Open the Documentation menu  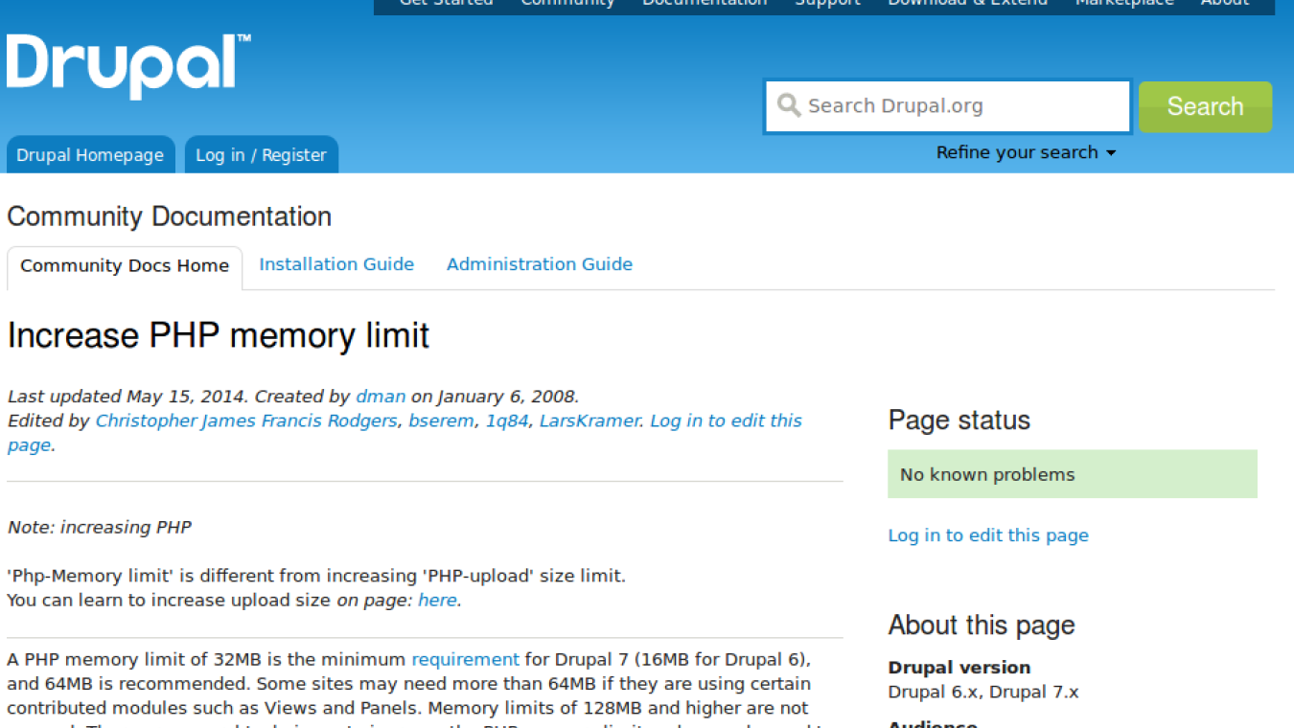705,4
